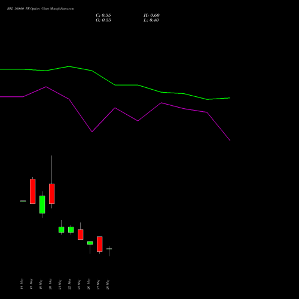
Task: Click the green candlestick for 21 May
Action: pos(62,230)
